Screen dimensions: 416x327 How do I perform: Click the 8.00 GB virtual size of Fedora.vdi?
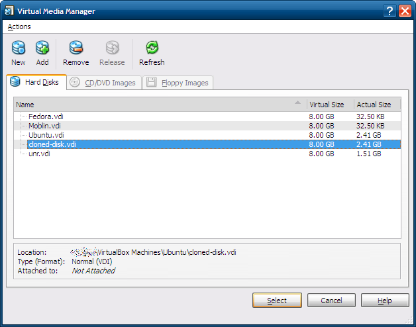(x=321, y=117)
